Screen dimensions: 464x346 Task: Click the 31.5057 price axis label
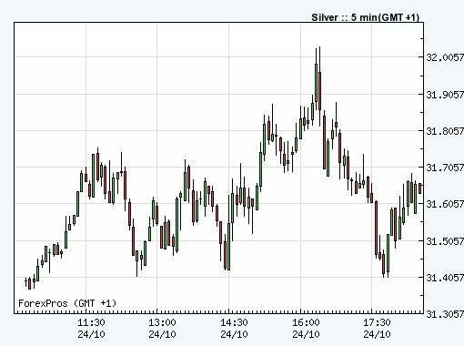[x=445, y=241]
